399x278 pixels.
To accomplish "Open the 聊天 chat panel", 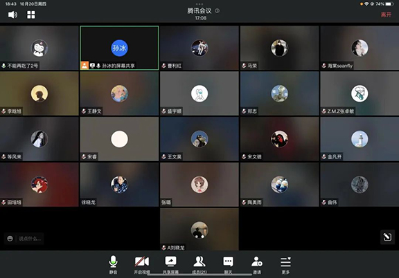I will pyautogui.click(x=228, y=265).
